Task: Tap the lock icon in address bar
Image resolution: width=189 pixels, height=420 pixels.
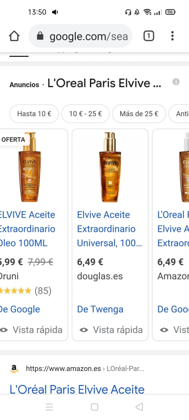Action: pos(40,36)
